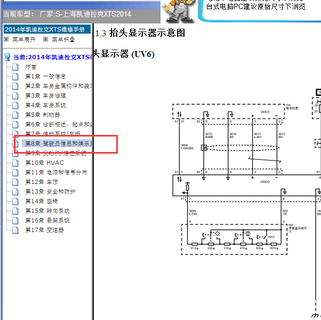Screen dimensions: 321x320
Task: Click the page icon beside 第12章 车顶
Action: (15, 182)
